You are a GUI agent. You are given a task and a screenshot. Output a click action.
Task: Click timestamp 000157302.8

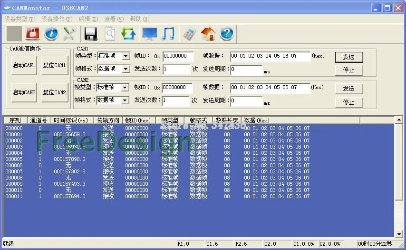tap(69, 172)
